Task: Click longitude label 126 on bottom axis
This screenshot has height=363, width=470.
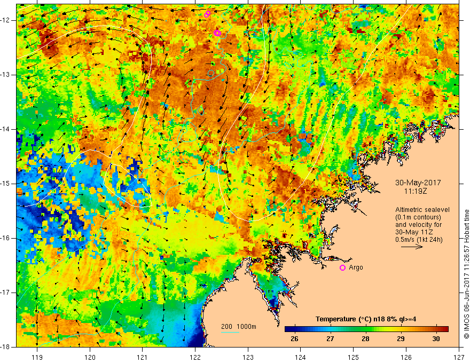Action: pos(406,357)
